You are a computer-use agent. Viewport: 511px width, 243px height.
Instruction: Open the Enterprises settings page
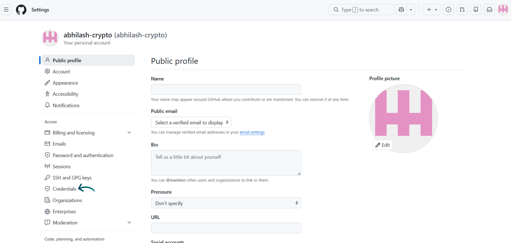(64, 211)
